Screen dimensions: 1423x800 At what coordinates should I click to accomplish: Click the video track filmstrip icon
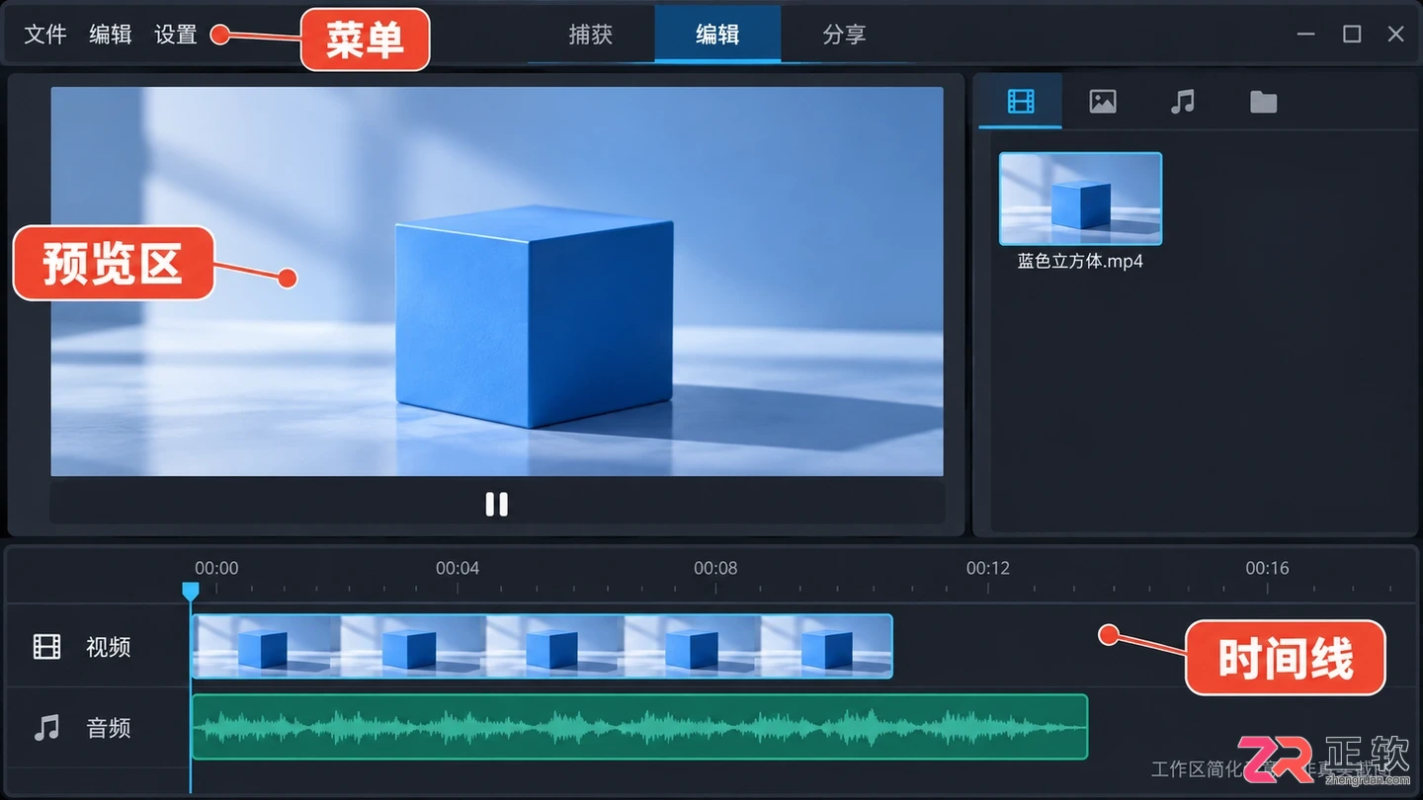(x=46, y=647)
